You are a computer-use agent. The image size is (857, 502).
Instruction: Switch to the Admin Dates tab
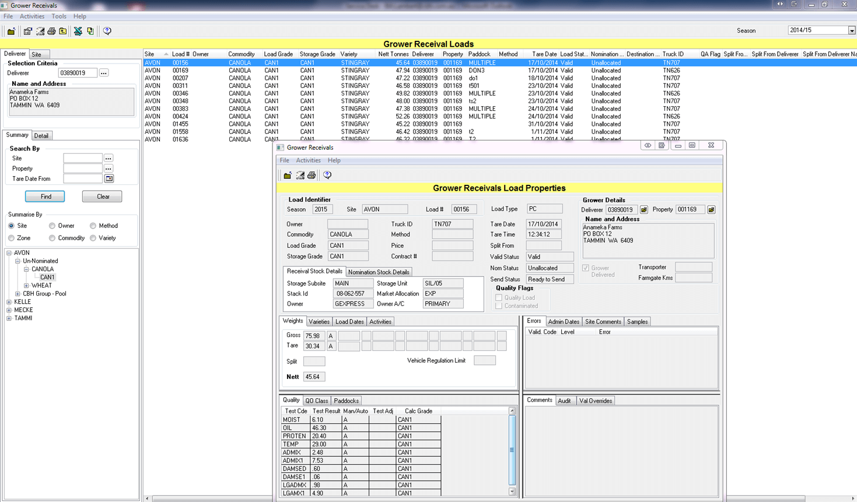[x=564, y=322]
